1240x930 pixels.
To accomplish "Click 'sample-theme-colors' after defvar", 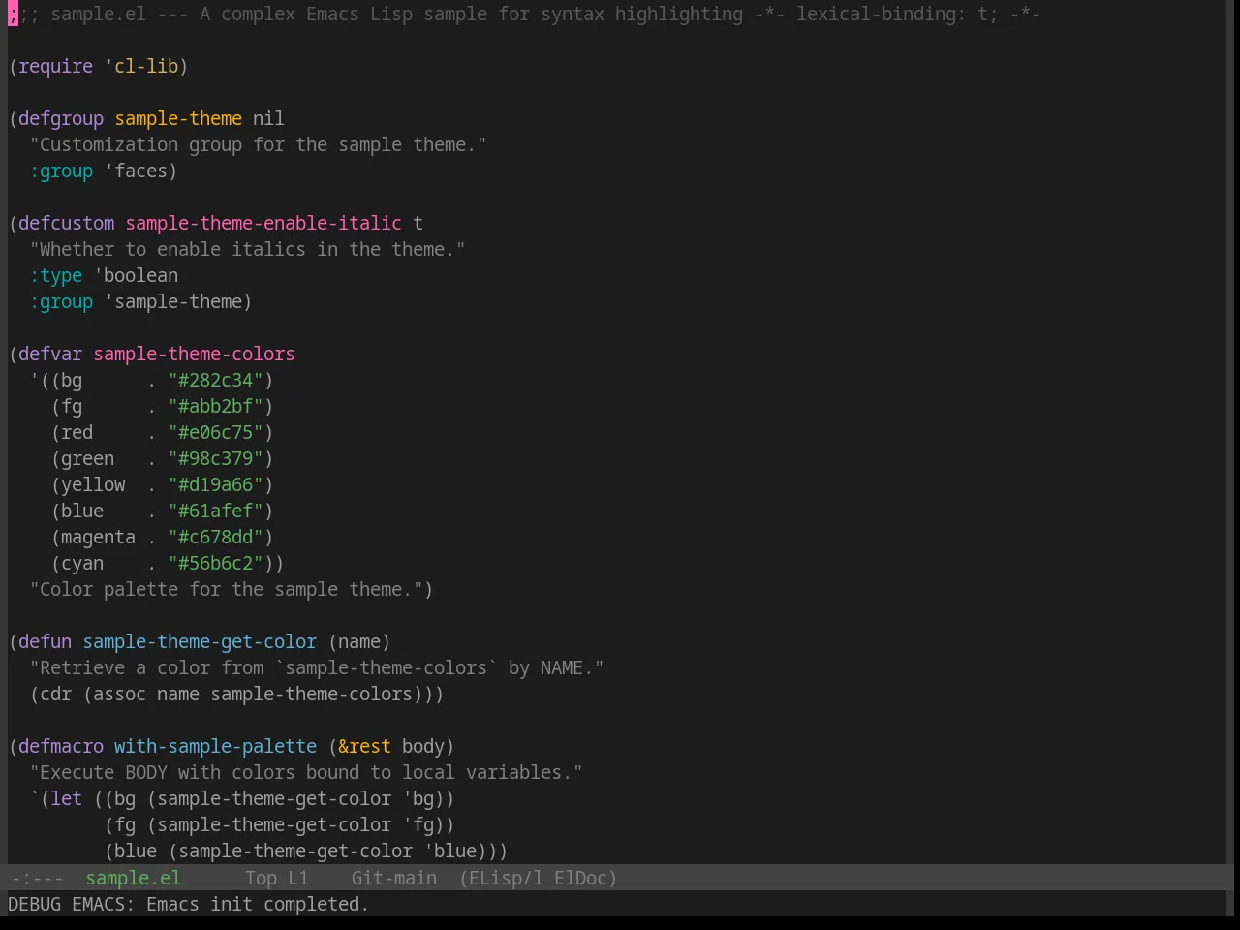I will tap(194, 354).
